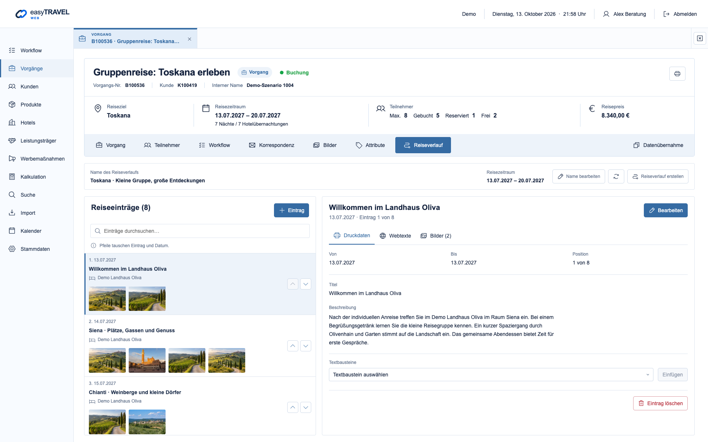Screen dimensions: 708x442
Task: Click the refresh Reiseverlauf icon button
Action: click(616, 176)
